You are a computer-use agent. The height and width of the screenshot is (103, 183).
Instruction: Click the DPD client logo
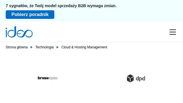click(x=136, y=78)
